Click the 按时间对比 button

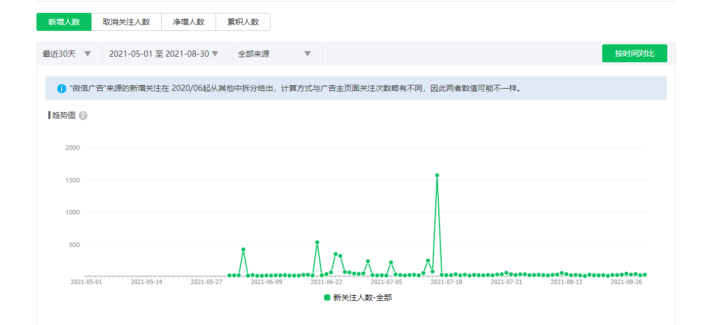coord(634,53)
